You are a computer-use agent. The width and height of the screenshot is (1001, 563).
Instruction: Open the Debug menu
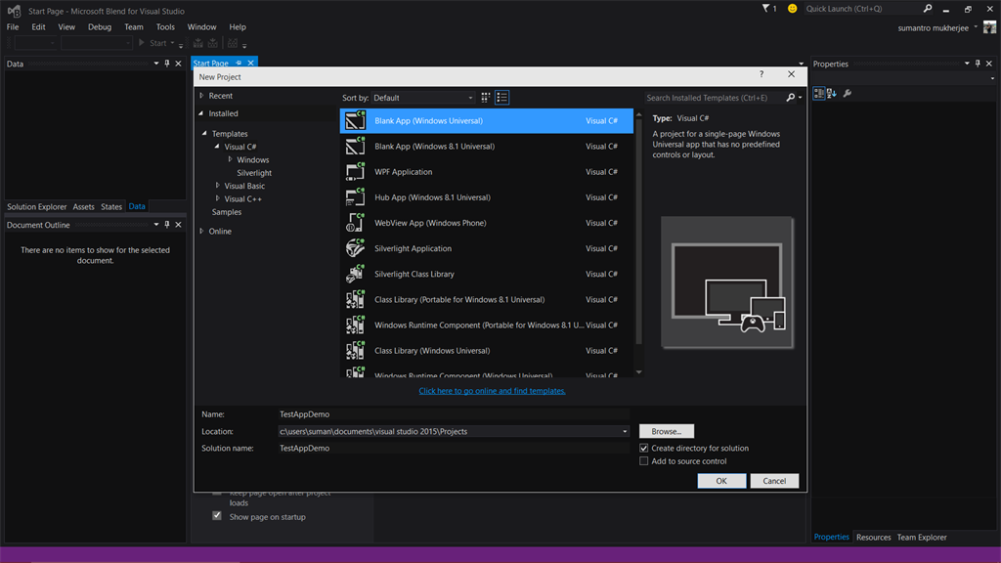tap(100, 26)
